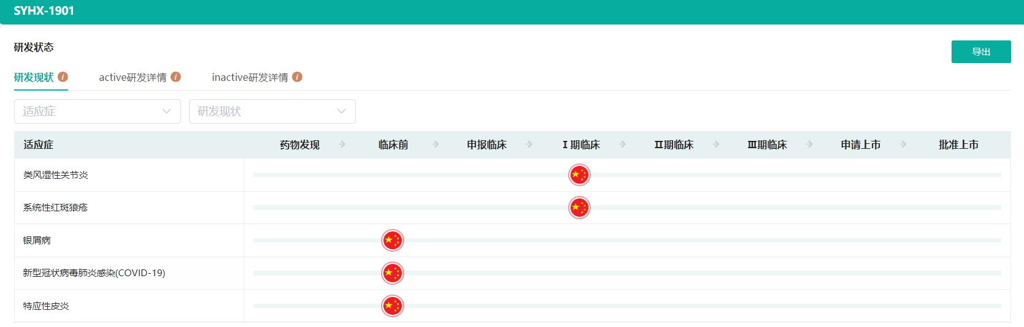1024x327 pixels.
Task: Click China flag marker in 银屑病 row
Action: click(x=393, y=241)
